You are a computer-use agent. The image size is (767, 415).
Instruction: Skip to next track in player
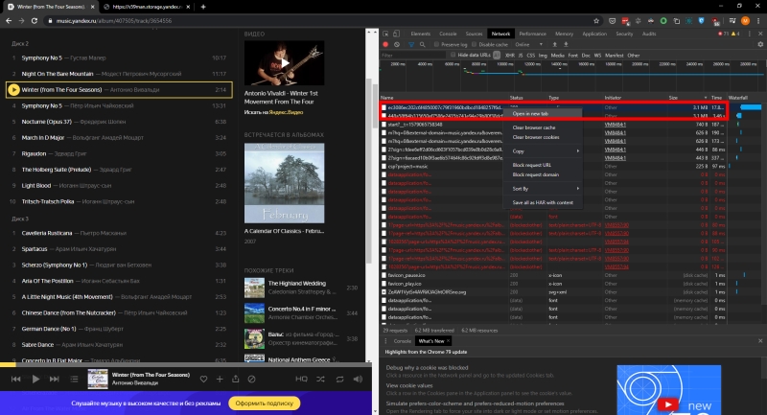tap(55, 379)
